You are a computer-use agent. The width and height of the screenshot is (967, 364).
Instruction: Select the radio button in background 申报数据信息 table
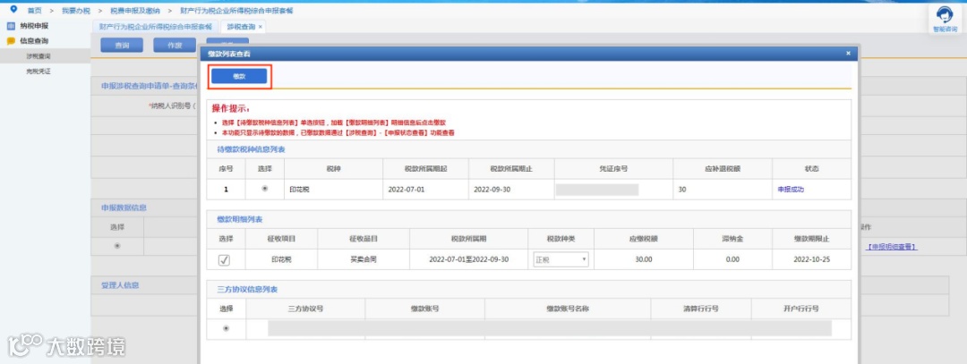(x=117, y=246)
